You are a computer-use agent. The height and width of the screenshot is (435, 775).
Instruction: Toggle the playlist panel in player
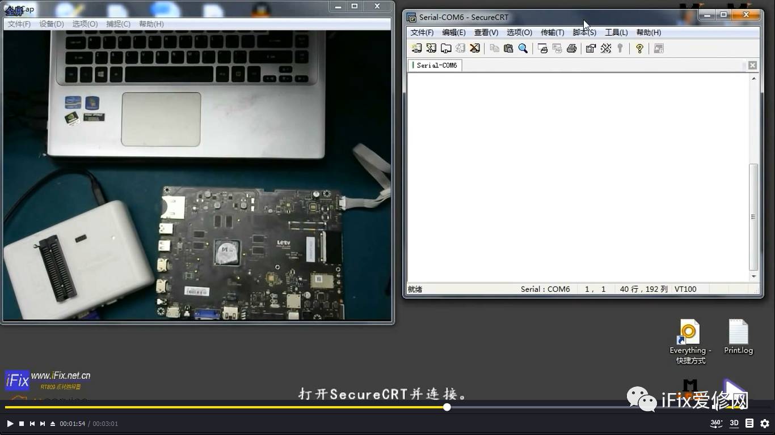click(x=749, y=423)
